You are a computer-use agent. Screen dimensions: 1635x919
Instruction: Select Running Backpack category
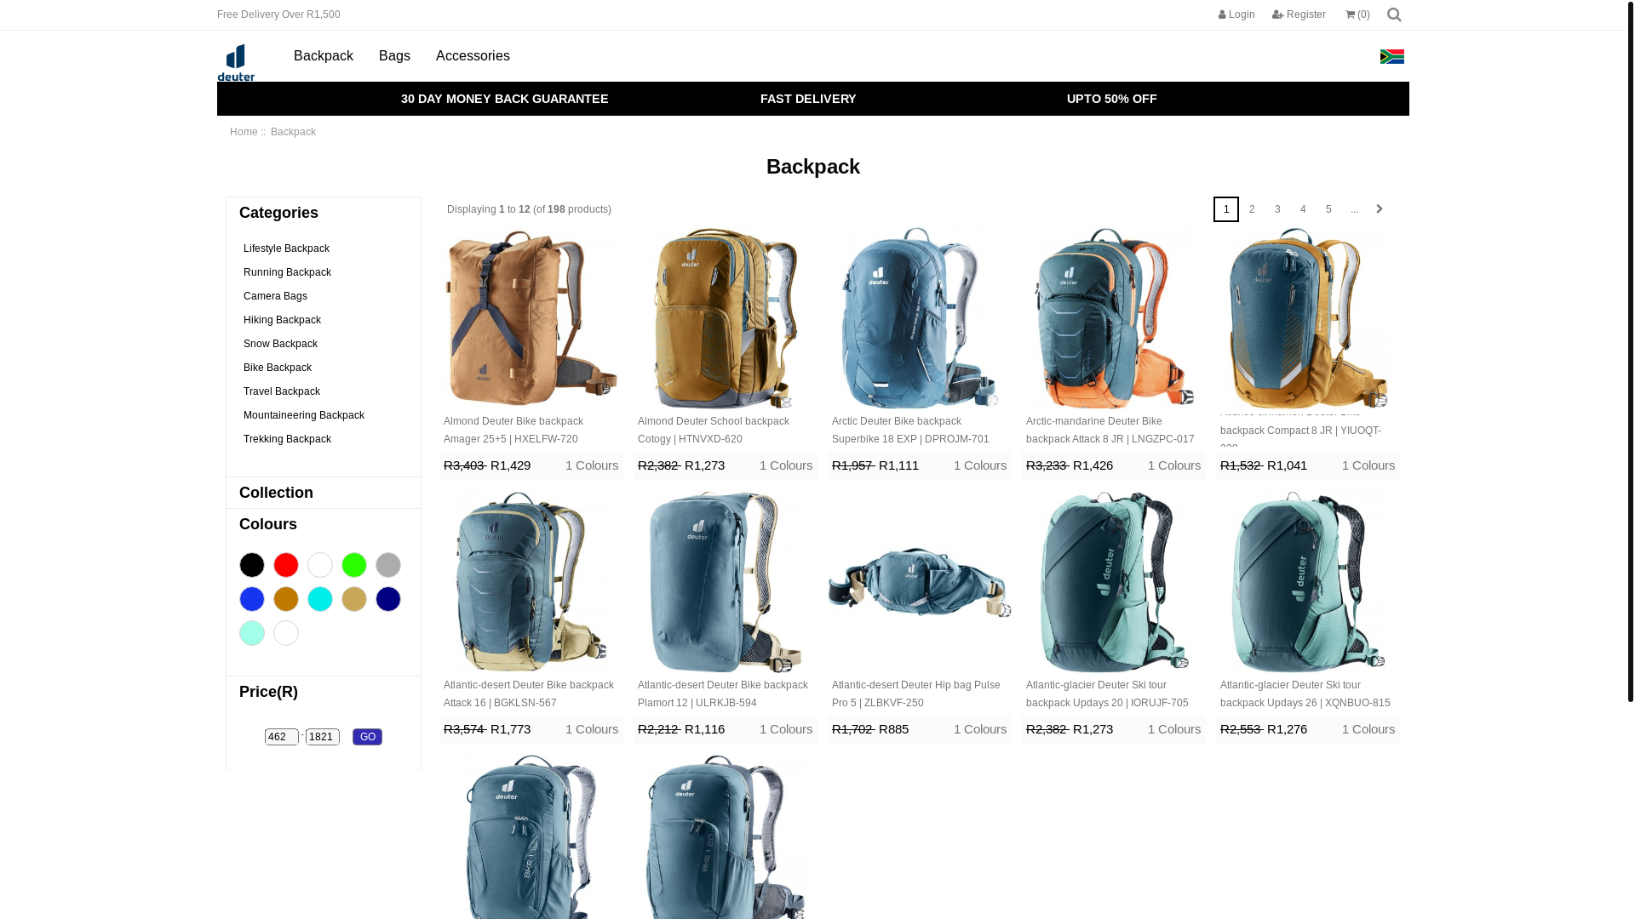(x=287, y=272)
